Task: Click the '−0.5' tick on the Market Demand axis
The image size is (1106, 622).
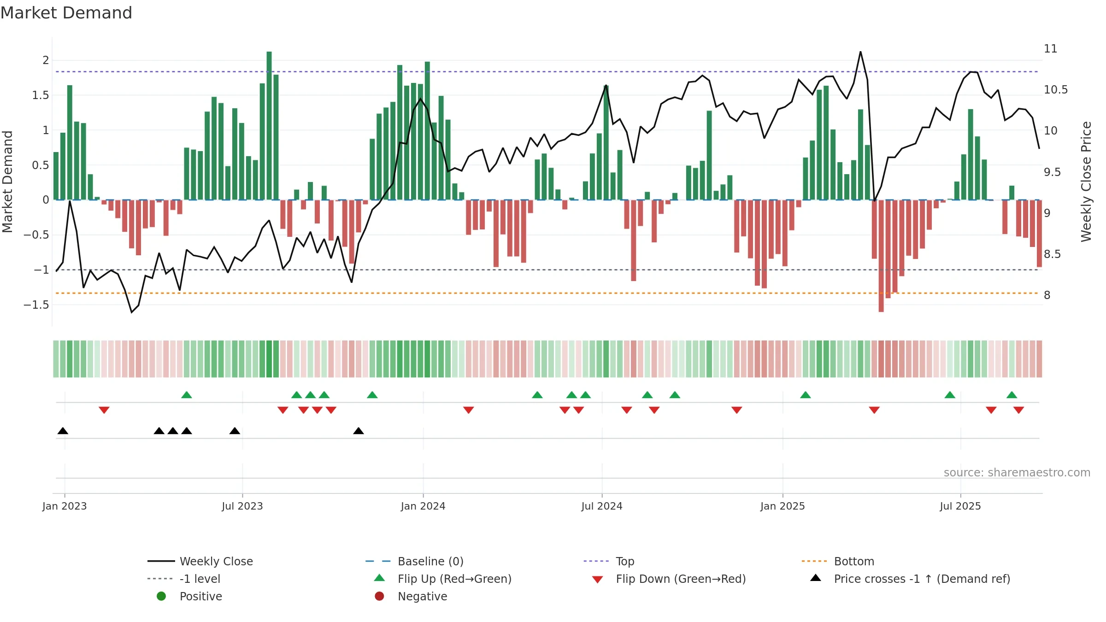Action: click(x=36, y=235)
